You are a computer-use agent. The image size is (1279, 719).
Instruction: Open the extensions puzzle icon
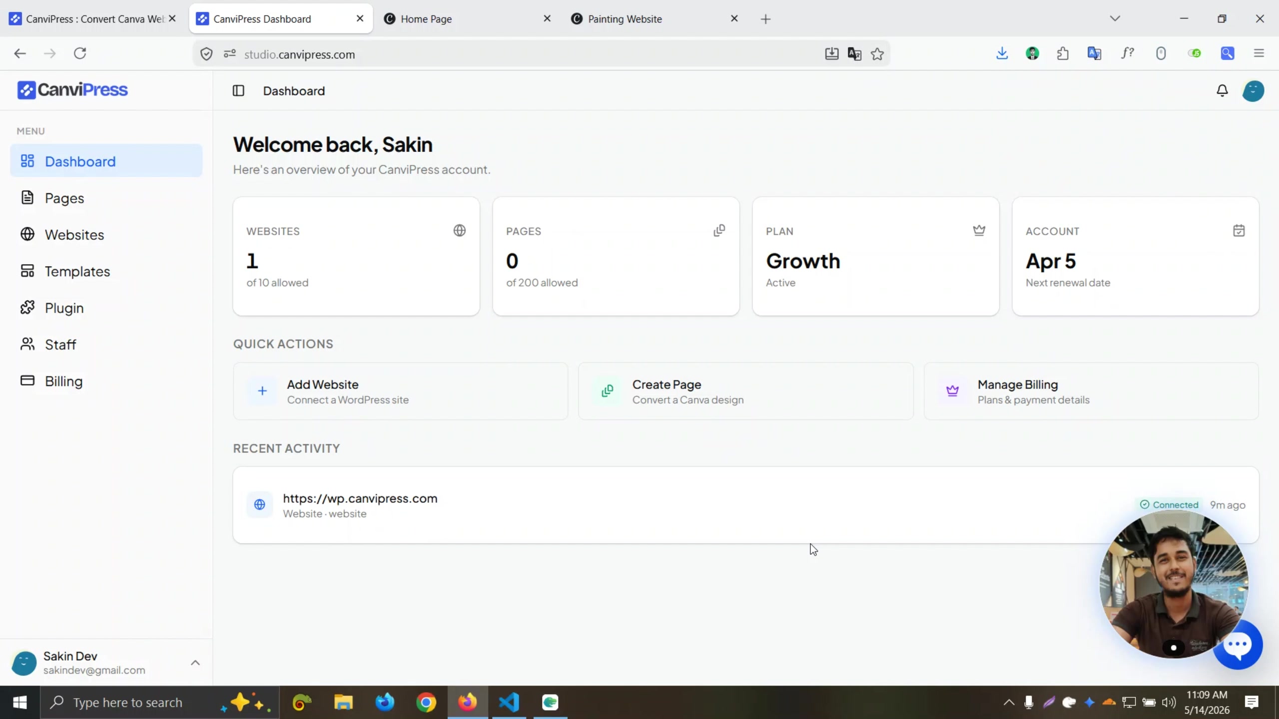click(1063, 53)
